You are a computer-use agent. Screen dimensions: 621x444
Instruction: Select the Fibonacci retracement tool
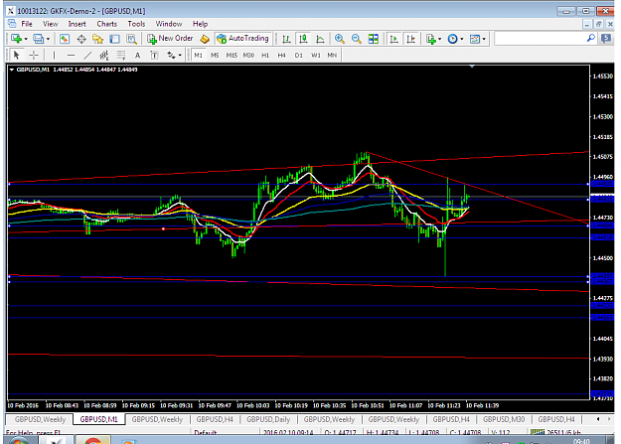[x=121, y=56]
